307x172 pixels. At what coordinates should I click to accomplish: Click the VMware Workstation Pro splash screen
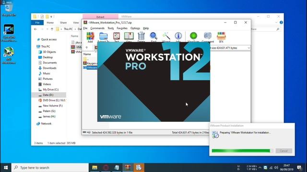click(x=153, y=82)
